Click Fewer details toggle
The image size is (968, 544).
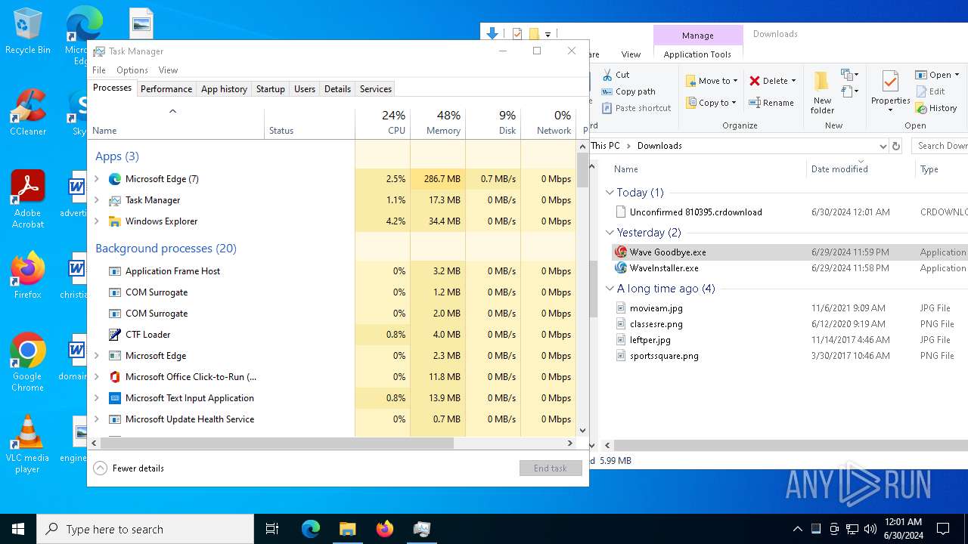pos(129,468)
